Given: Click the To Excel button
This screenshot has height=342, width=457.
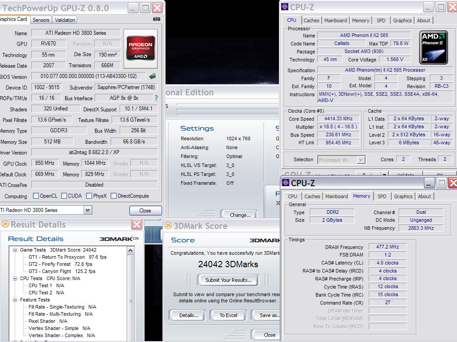Looking at the screenshot, I should (228, 315).
